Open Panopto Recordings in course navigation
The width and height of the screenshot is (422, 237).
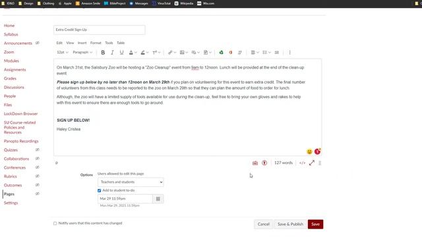pos(21,141)
